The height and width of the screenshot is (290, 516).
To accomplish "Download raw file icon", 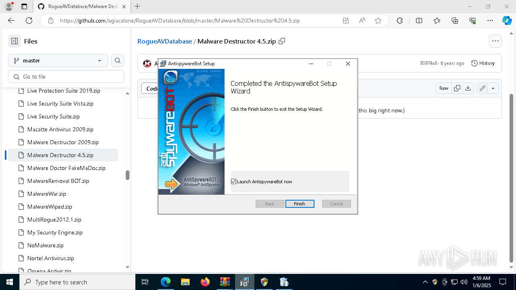I will pos(468,88).
